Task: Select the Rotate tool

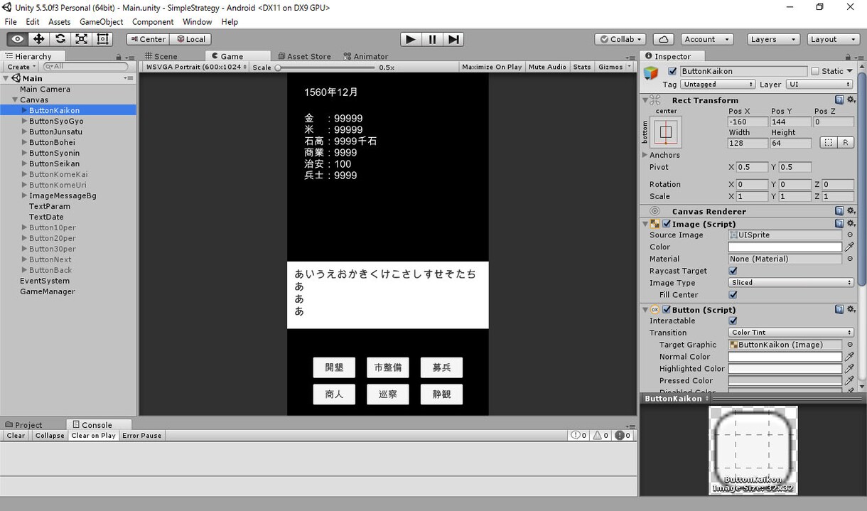Action: [60, 39]
